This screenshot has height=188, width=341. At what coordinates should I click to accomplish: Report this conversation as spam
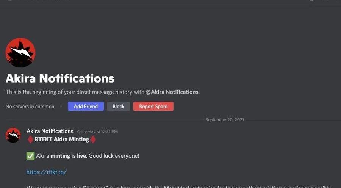point(153,107)
